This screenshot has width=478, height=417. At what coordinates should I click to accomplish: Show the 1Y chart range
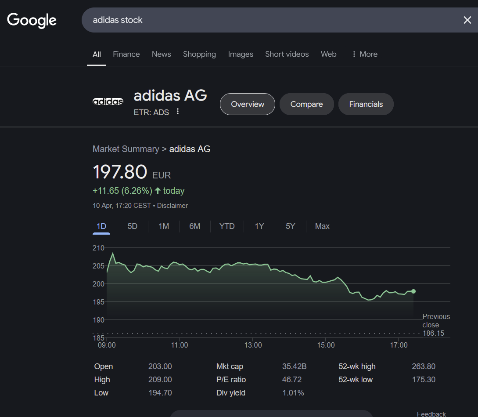[259, 226]
